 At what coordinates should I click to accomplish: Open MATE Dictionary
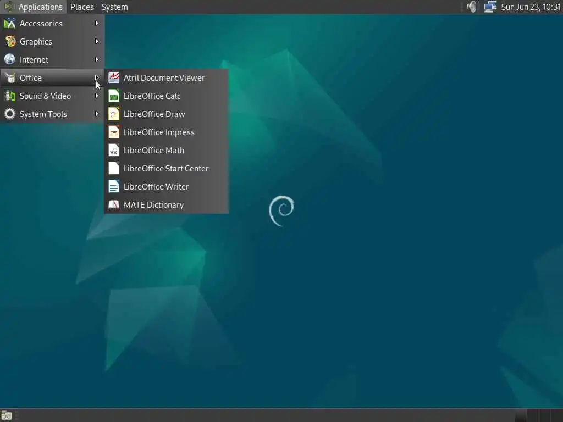pyautogui.click(x=166, y=205)
